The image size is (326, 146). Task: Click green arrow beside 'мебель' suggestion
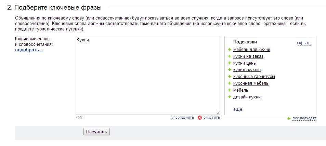coord(230,90)
